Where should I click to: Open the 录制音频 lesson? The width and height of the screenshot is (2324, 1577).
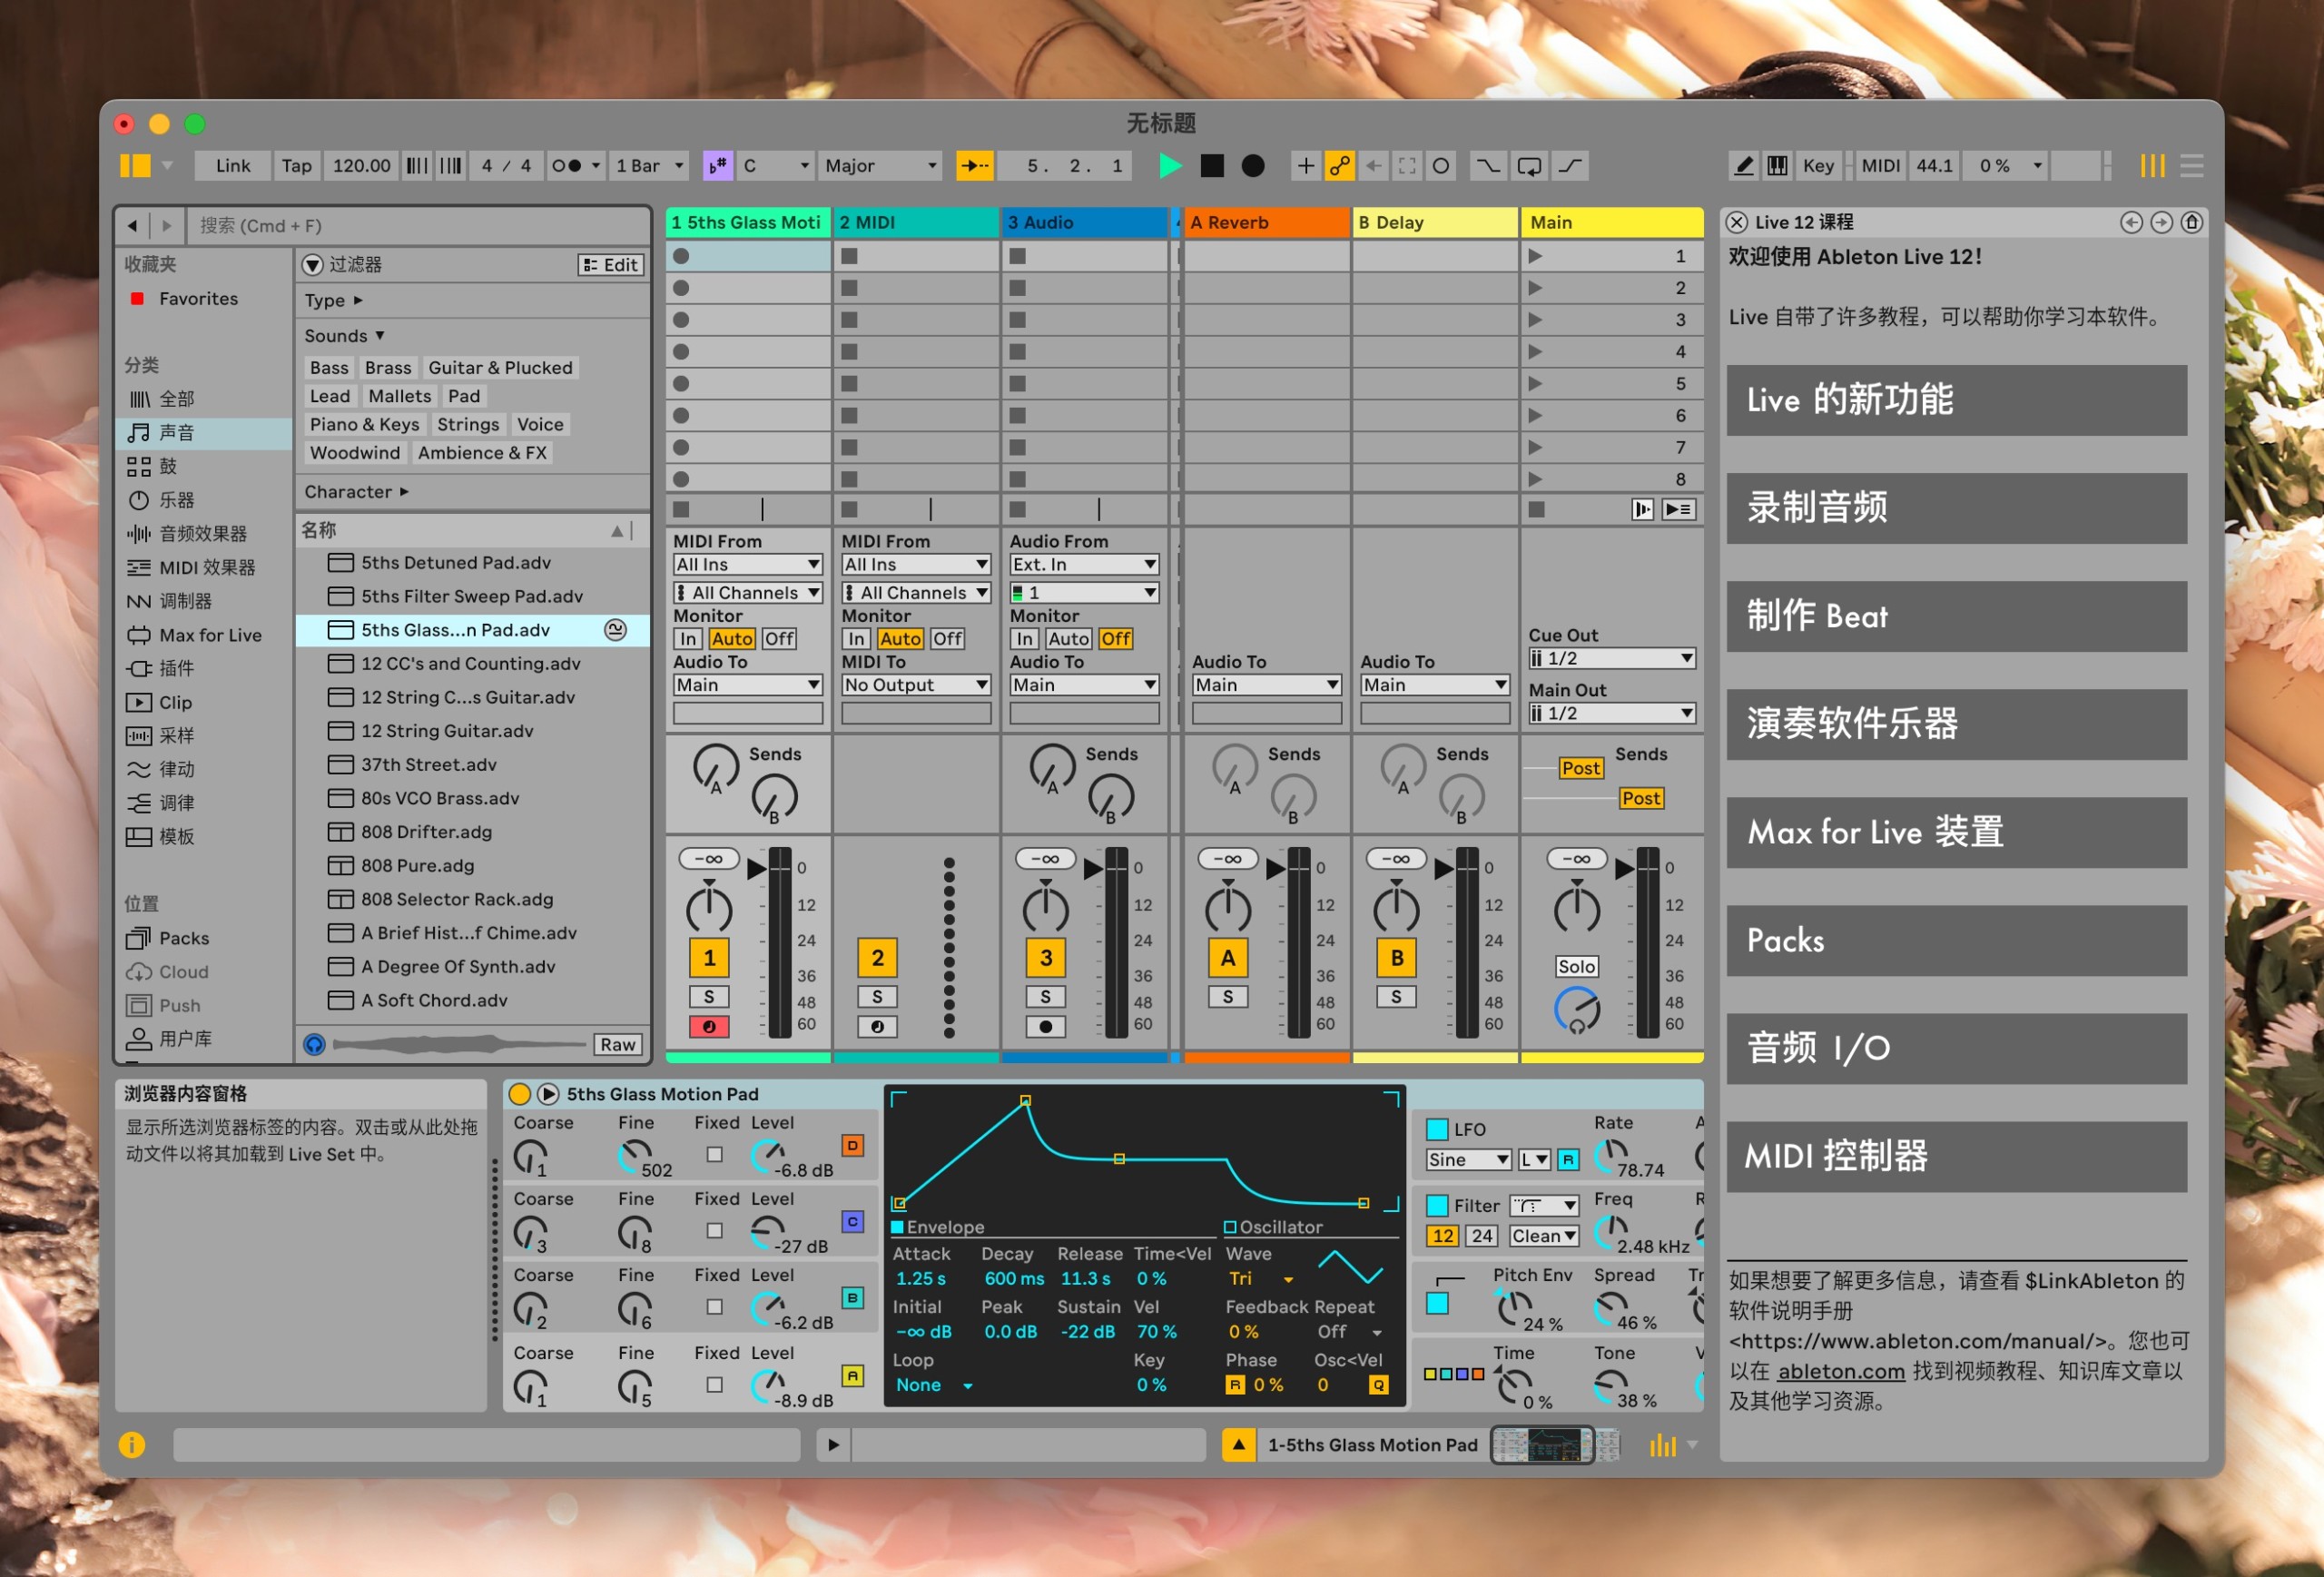pos(1955,508)
